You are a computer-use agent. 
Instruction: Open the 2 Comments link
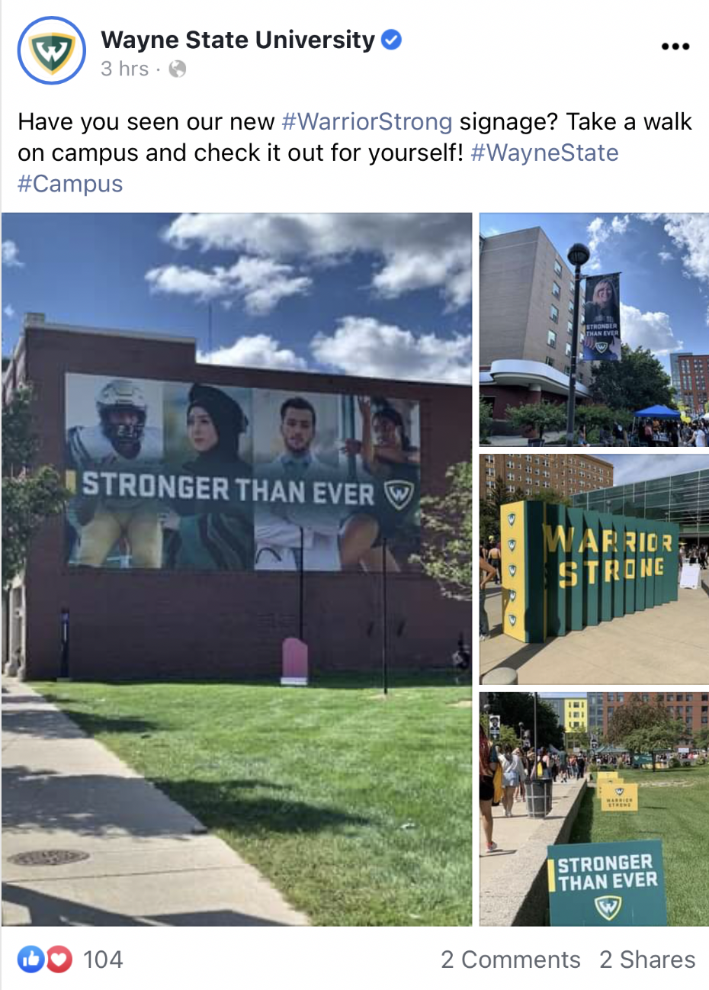tap(510, 959)
